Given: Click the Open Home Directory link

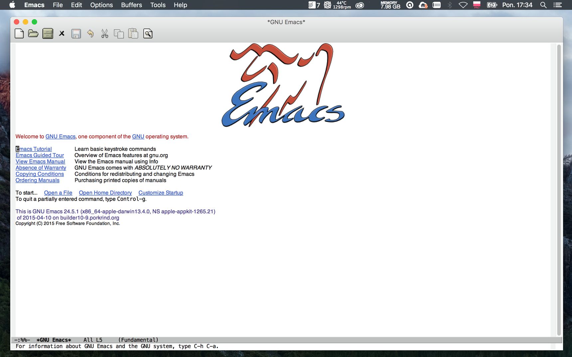Looking at the screenshot, I should 105,193.
